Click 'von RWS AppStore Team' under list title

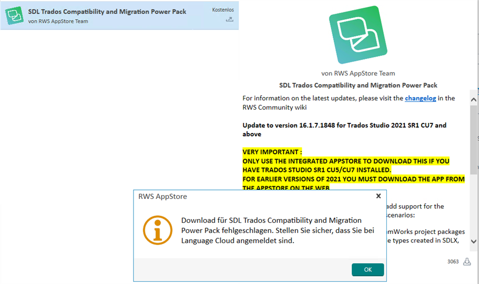tap(58, 21)
